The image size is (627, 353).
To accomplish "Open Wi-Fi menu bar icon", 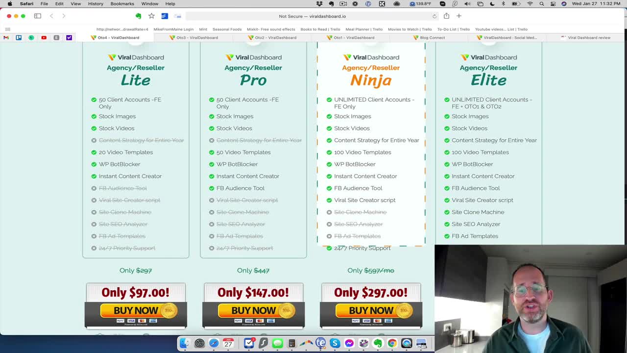I will (x=530, y=3).
